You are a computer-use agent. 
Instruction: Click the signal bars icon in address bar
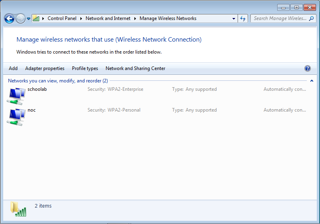click(36, 18)
